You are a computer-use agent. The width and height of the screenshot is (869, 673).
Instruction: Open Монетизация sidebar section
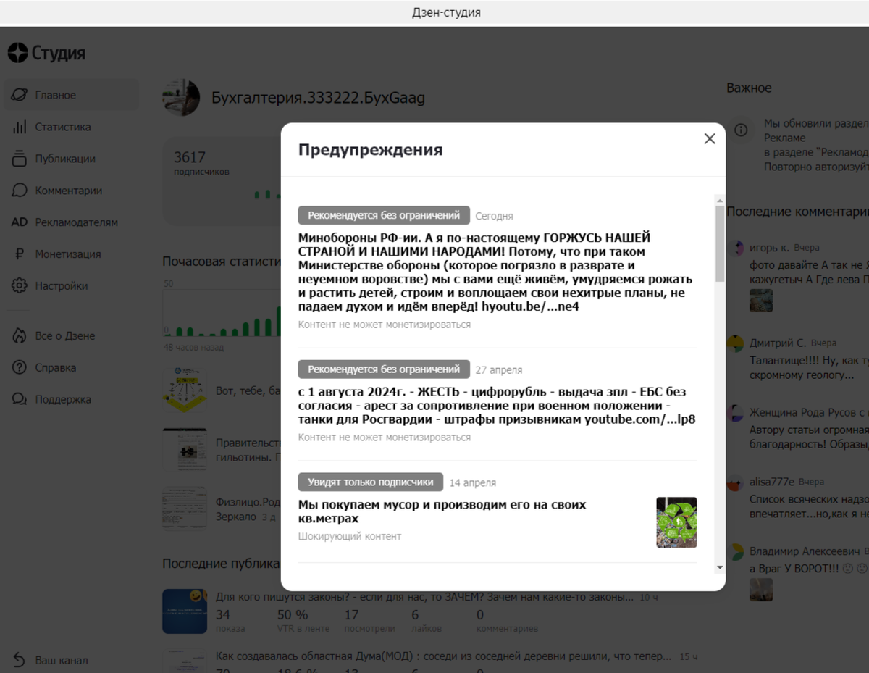(71, 254)
